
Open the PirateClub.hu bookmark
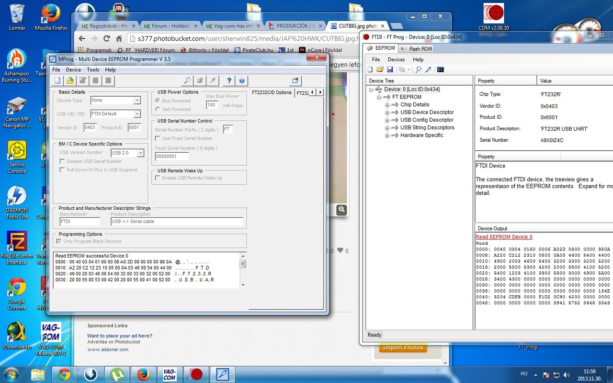click(253, 50)
